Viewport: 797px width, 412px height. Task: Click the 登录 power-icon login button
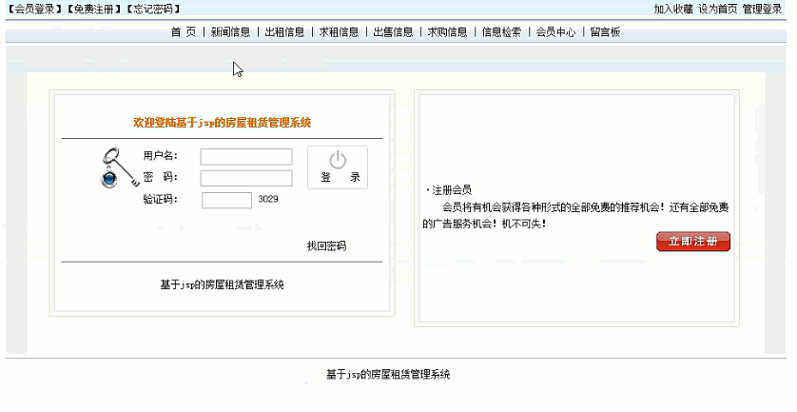tap(338, 167)
